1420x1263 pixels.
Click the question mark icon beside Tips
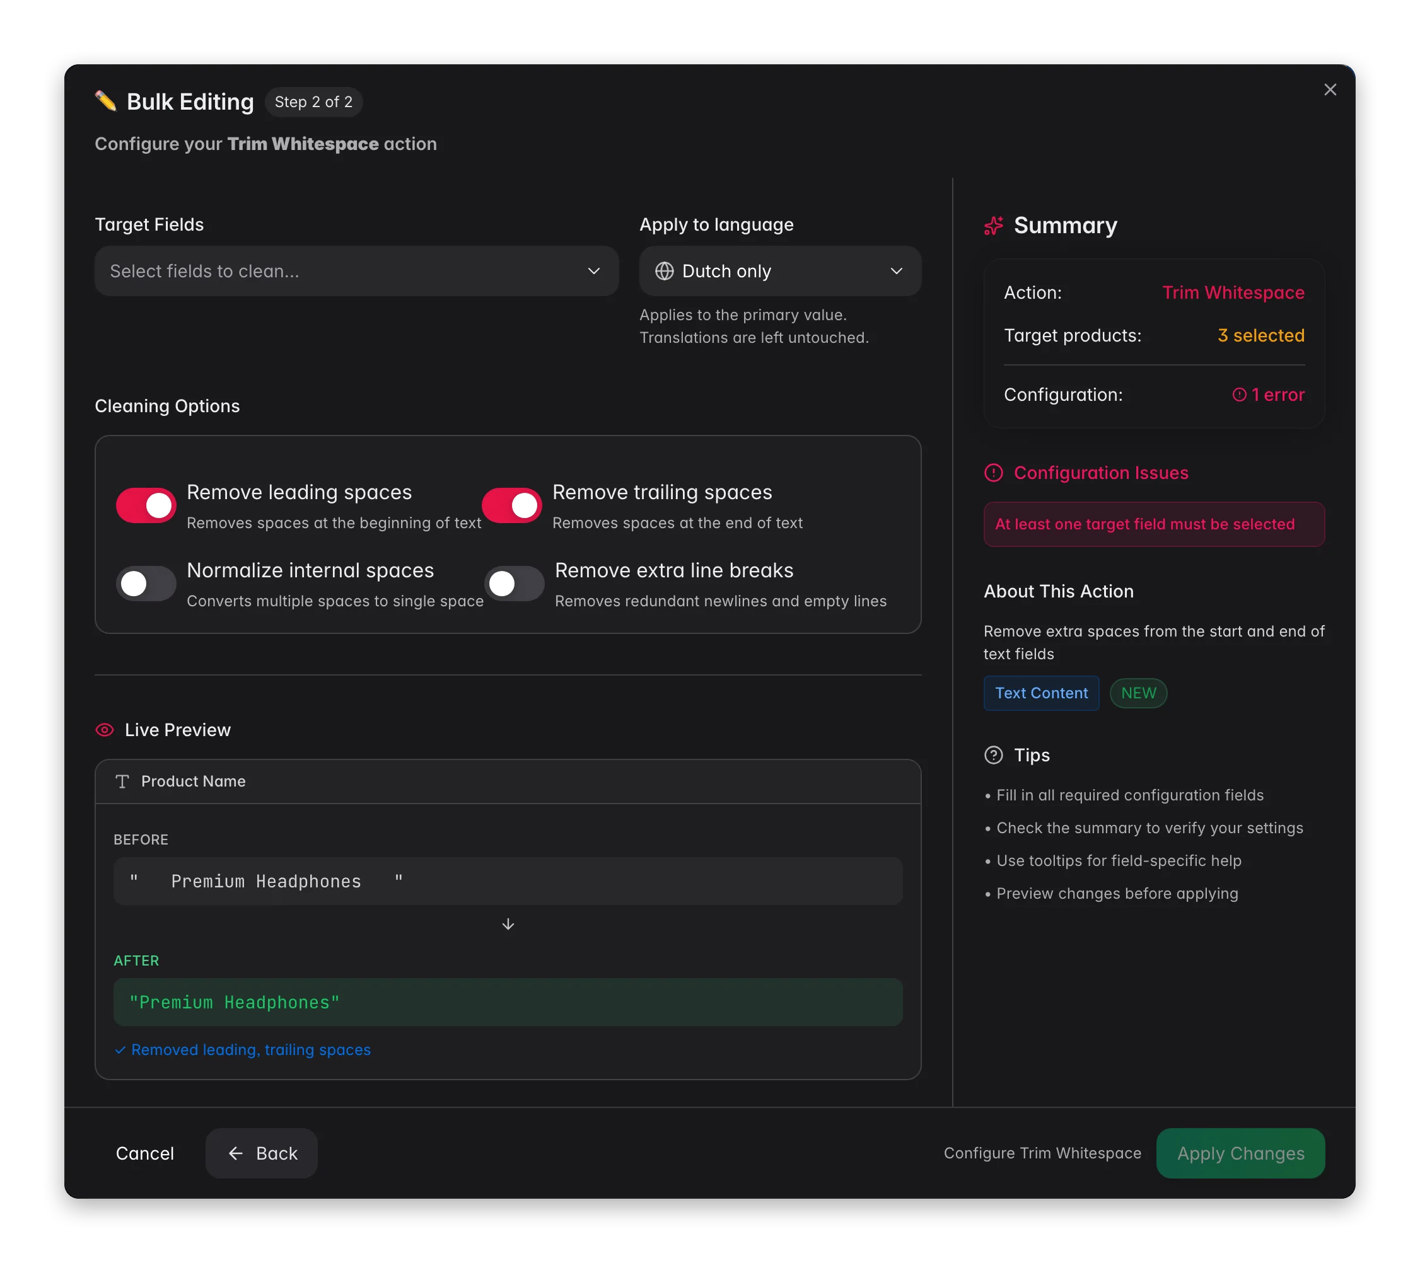click(994, 755)
